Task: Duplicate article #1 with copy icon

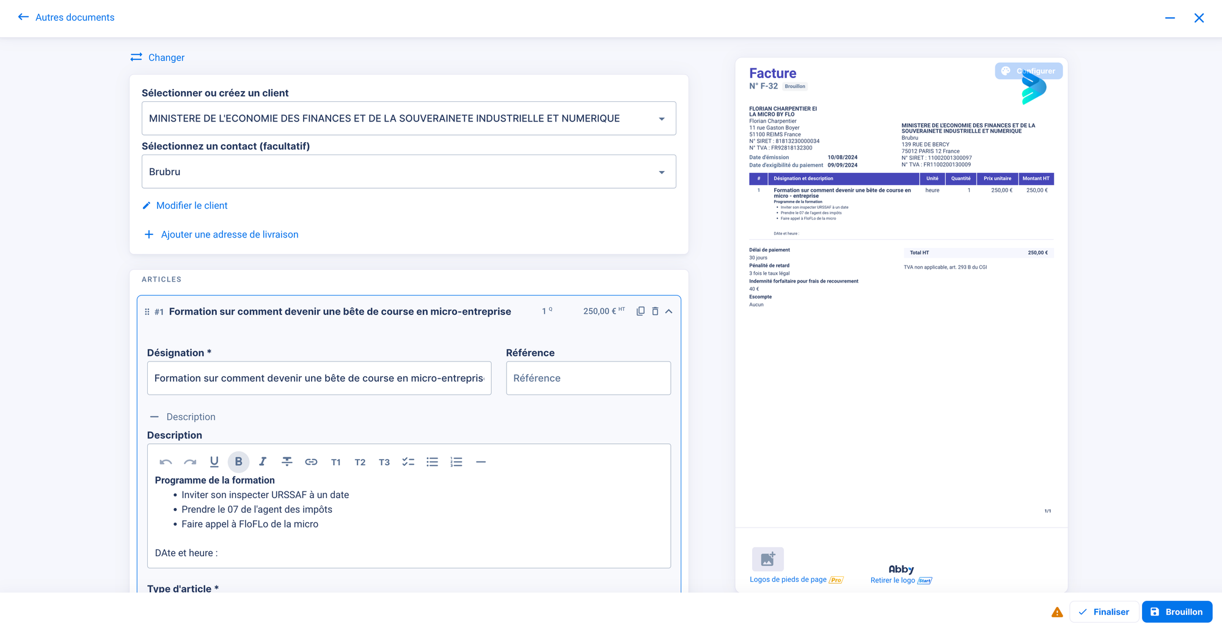Action: click(640, 311)
